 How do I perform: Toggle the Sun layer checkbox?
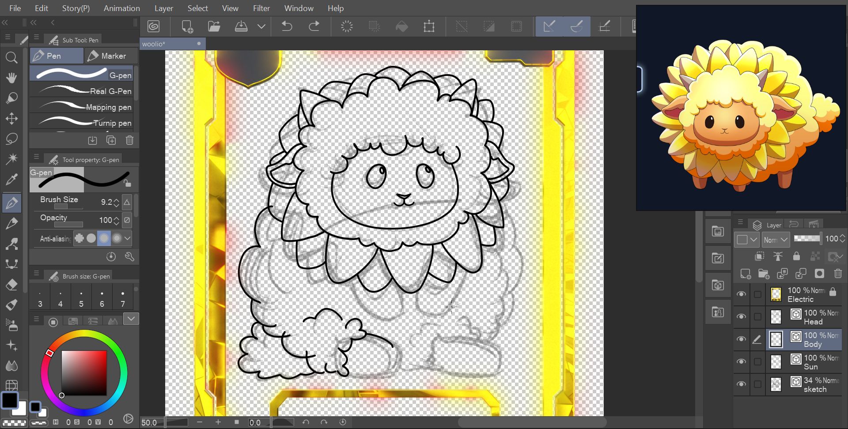click(757, 362)
